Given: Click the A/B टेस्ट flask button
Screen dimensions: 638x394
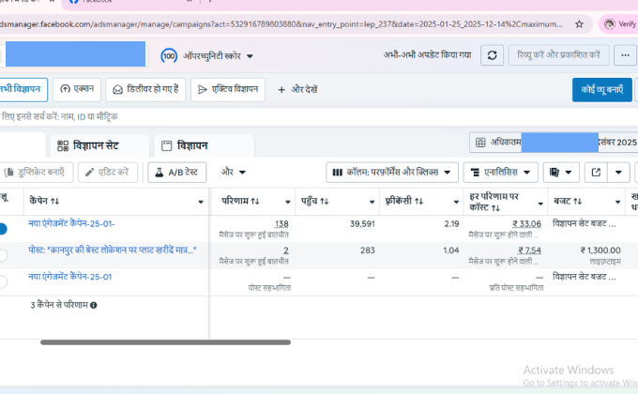Looking at the screenshot, I should pos(177,173).
